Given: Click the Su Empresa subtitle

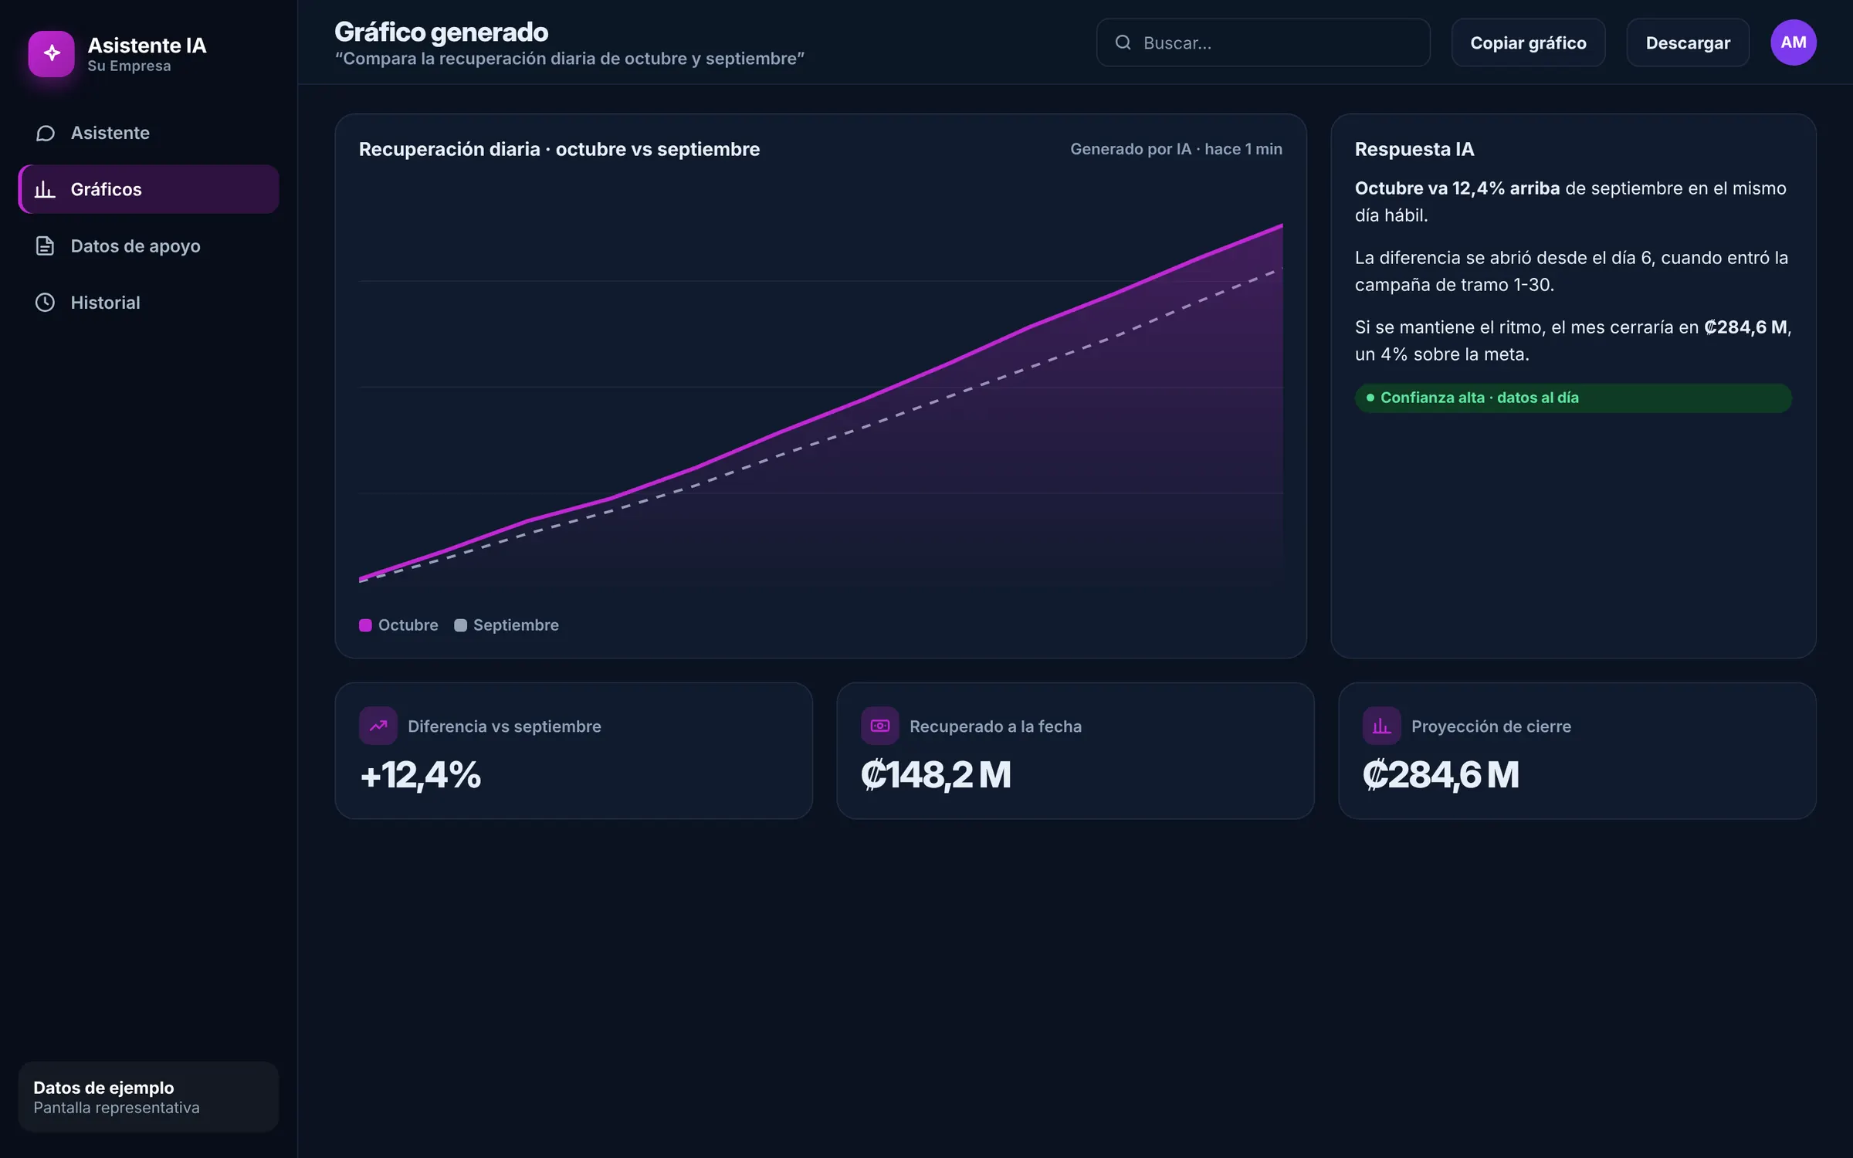Looking at the screenshot, I should click(x=129, y=66).
